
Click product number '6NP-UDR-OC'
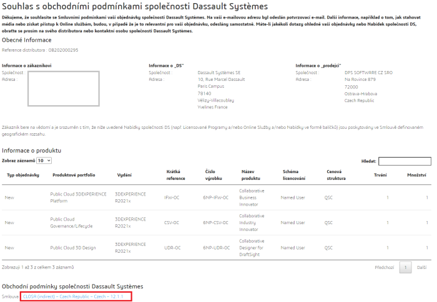217,247
